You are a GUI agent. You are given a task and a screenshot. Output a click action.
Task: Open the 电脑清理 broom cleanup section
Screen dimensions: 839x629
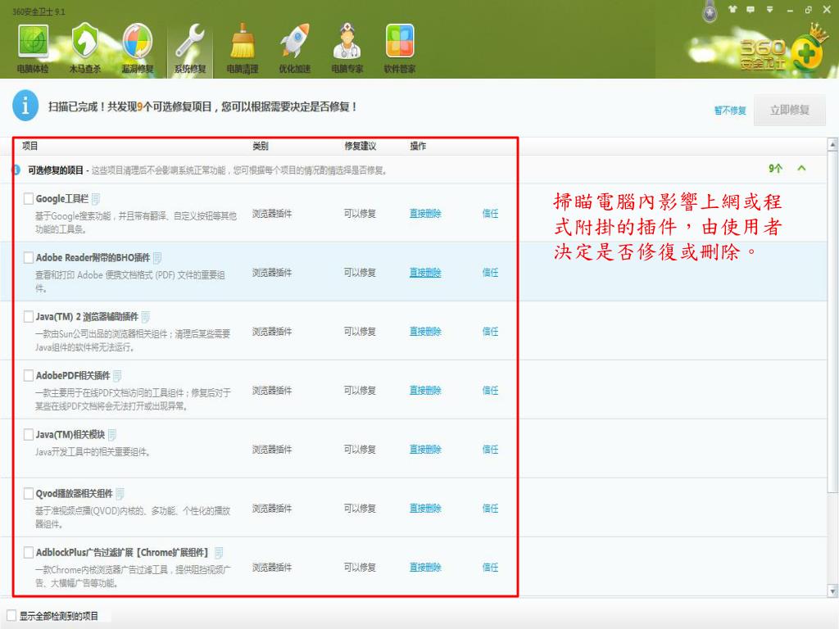pos(243,48)
